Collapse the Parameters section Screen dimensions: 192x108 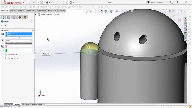(33, 30)
